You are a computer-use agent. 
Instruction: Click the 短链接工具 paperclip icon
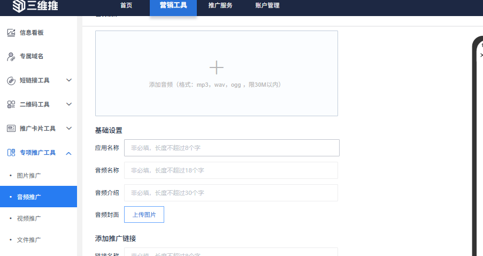[11, 80]
